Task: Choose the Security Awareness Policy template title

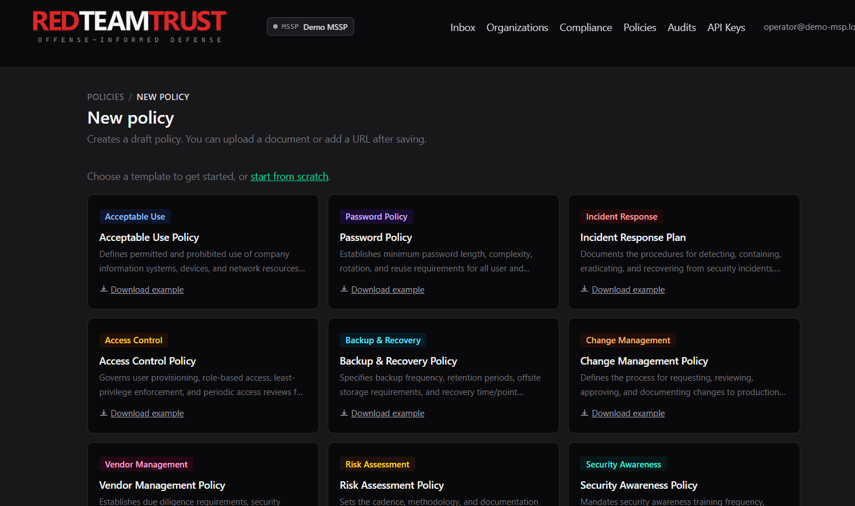Action: (638, 485)
